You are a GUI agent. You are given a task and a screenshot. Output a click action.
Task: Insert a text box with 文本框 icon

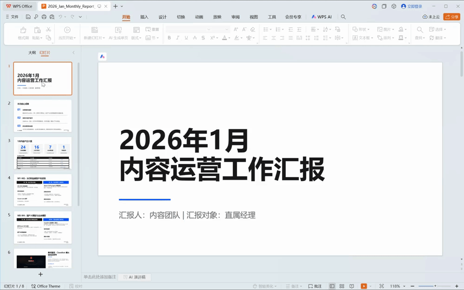(356, 37)
